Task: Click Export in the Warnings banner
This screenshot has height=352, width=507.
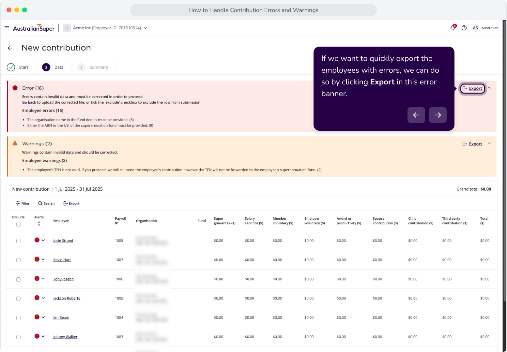Action: [x=472, y=144]
